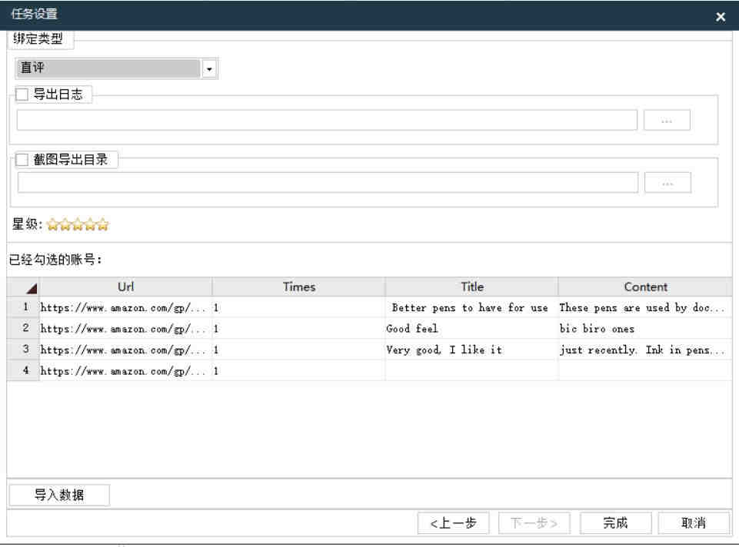Enable the 截图导出目录 checkbox

point(22,160)
